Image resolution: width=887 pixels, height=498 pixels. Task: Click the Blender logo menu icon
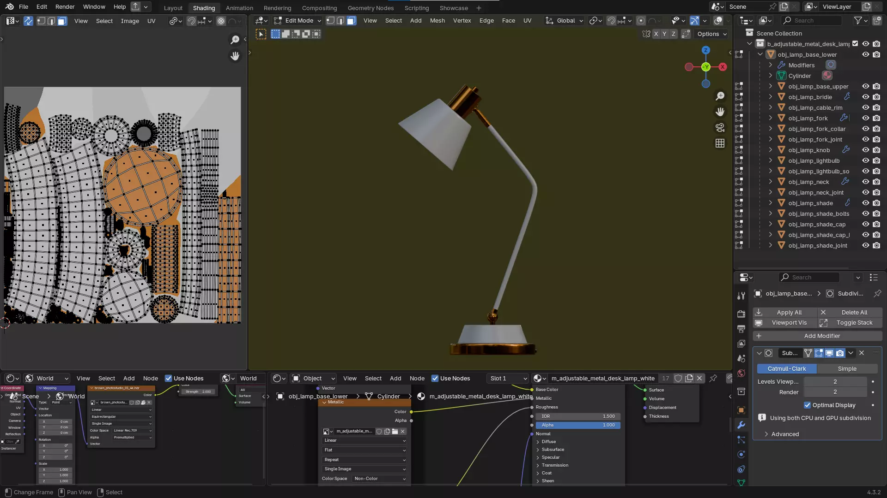(9, 7)
